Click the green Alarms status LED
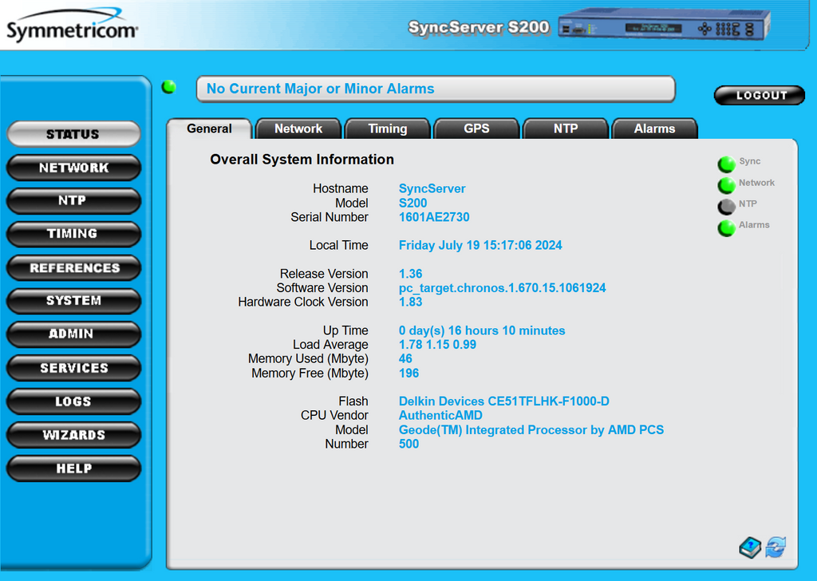Image resolution: width=817 pixels, height=581 pixels. click(726, 228)
